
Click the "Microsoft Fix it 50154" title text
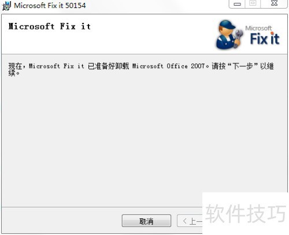(50, 5)
